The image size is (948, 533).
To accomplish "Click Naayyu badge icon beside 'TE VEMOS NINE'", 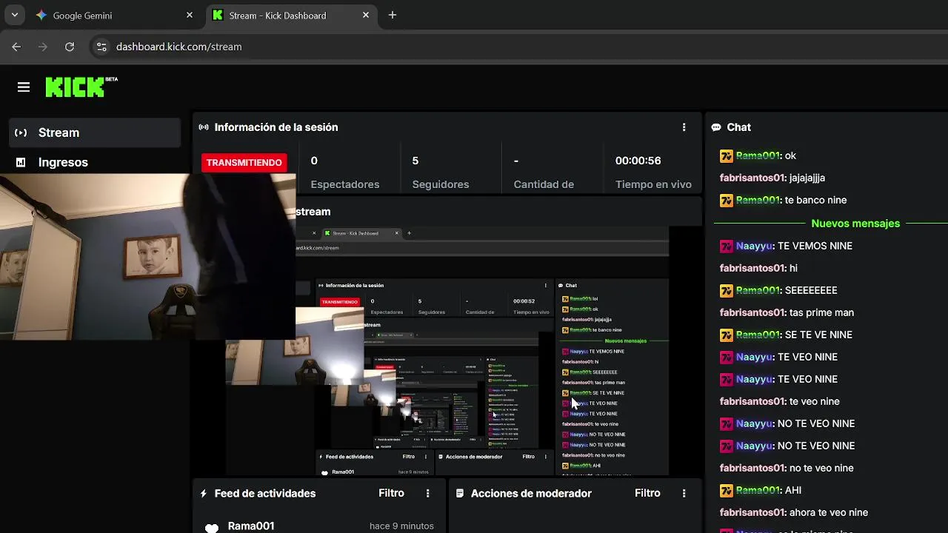I will click(727, 246).
